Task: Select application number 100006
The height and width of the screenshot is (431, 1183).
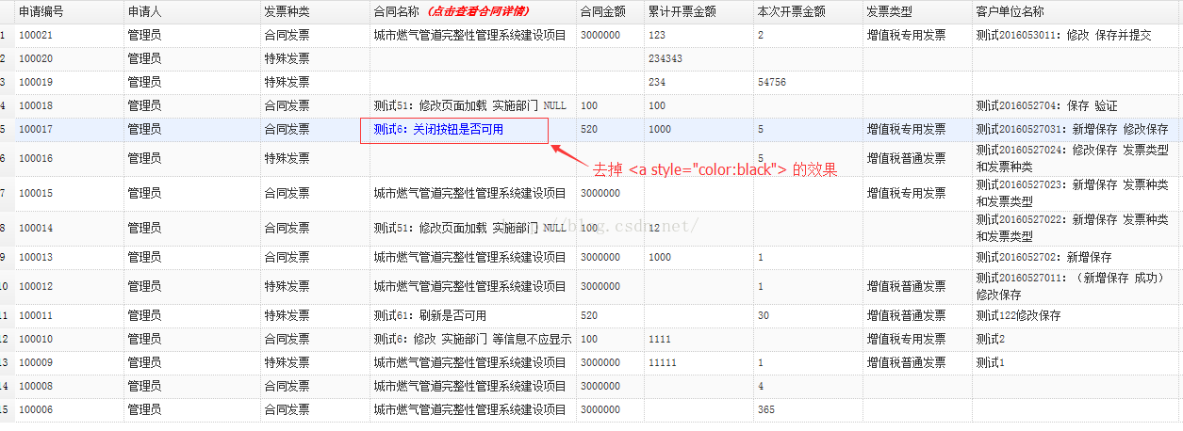Action: (36, 409)
